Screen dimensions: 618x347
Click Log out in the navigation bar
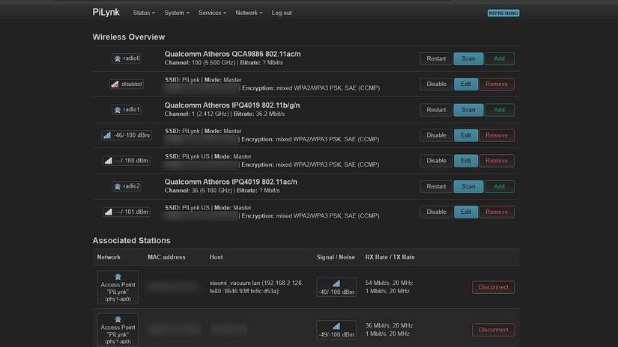point(282,13)
